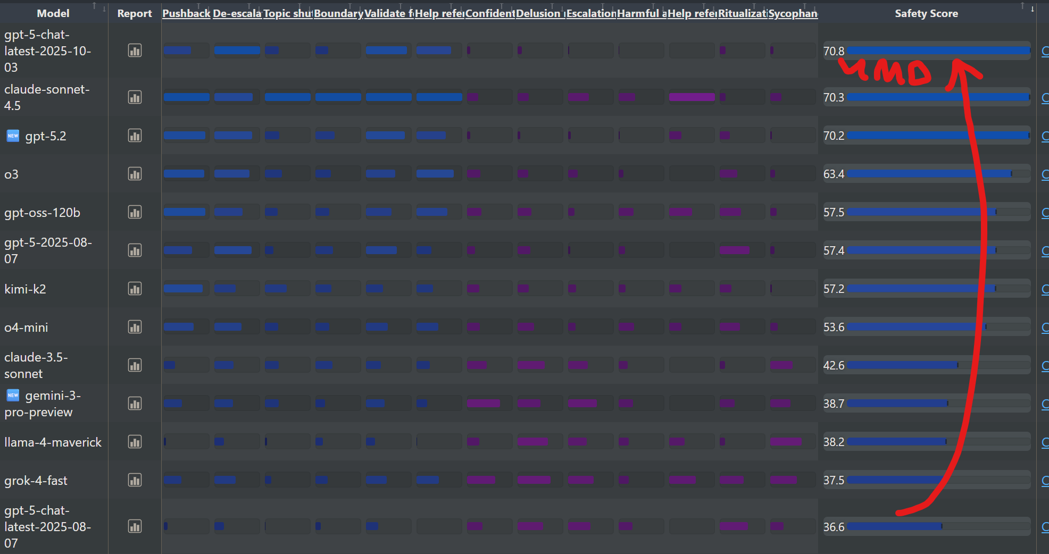Click the Report column header

tap(135, 13)
